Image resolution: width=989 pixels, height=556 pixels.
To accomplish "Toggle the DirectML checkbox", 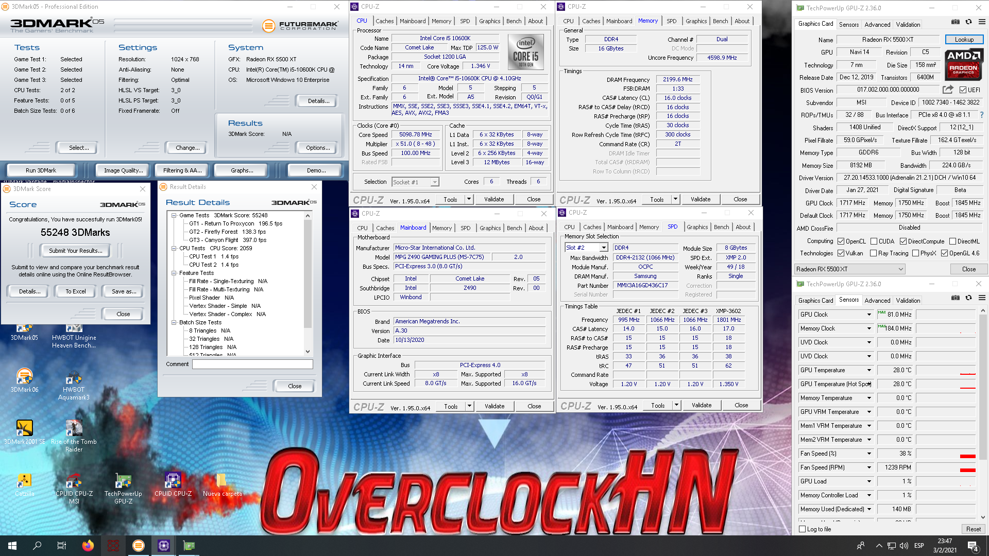I will pos(952,241).
